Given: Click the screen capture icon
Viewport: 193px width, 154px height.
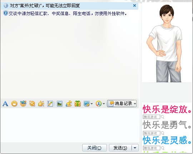Looking at the screenshot, I should 86,104.
